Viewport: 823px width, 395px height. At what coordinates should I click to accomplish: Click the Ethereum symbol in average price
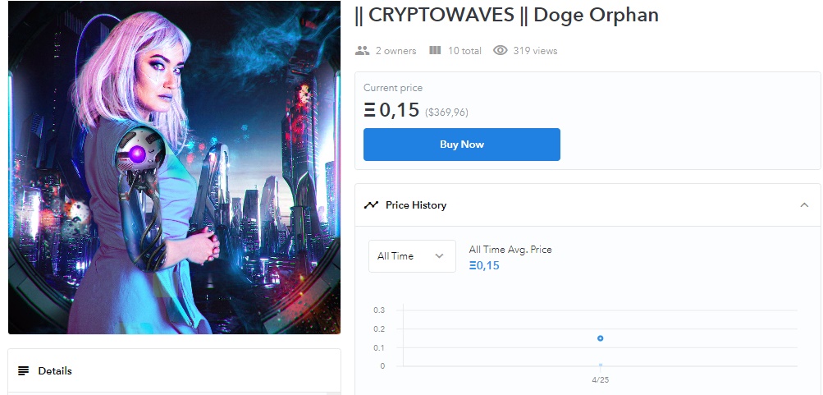coord(473,265)
